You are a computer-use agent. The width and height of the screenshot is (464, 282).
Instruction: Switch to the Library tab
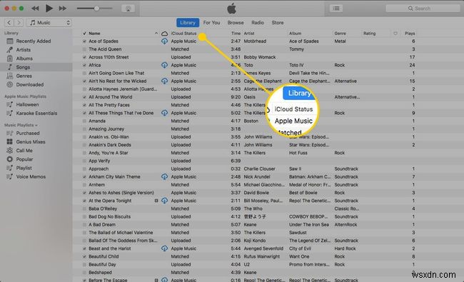point(188,23)
